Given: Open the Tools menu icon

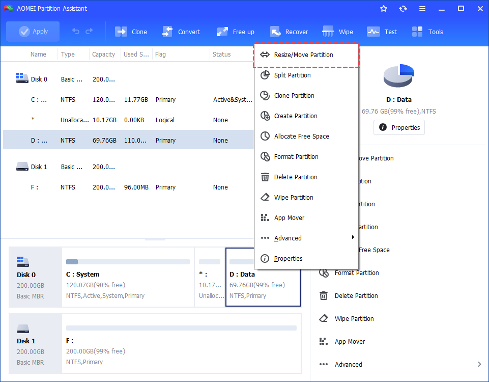Looking at the screenshot, I should click(417, 32).
